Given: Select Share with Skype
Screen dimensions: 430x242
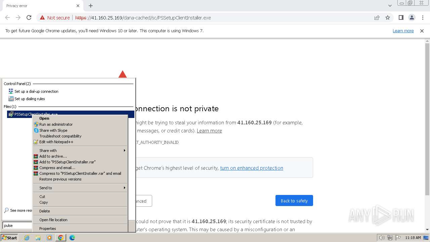Looking at the screenshot, I should tap(80, 130).
